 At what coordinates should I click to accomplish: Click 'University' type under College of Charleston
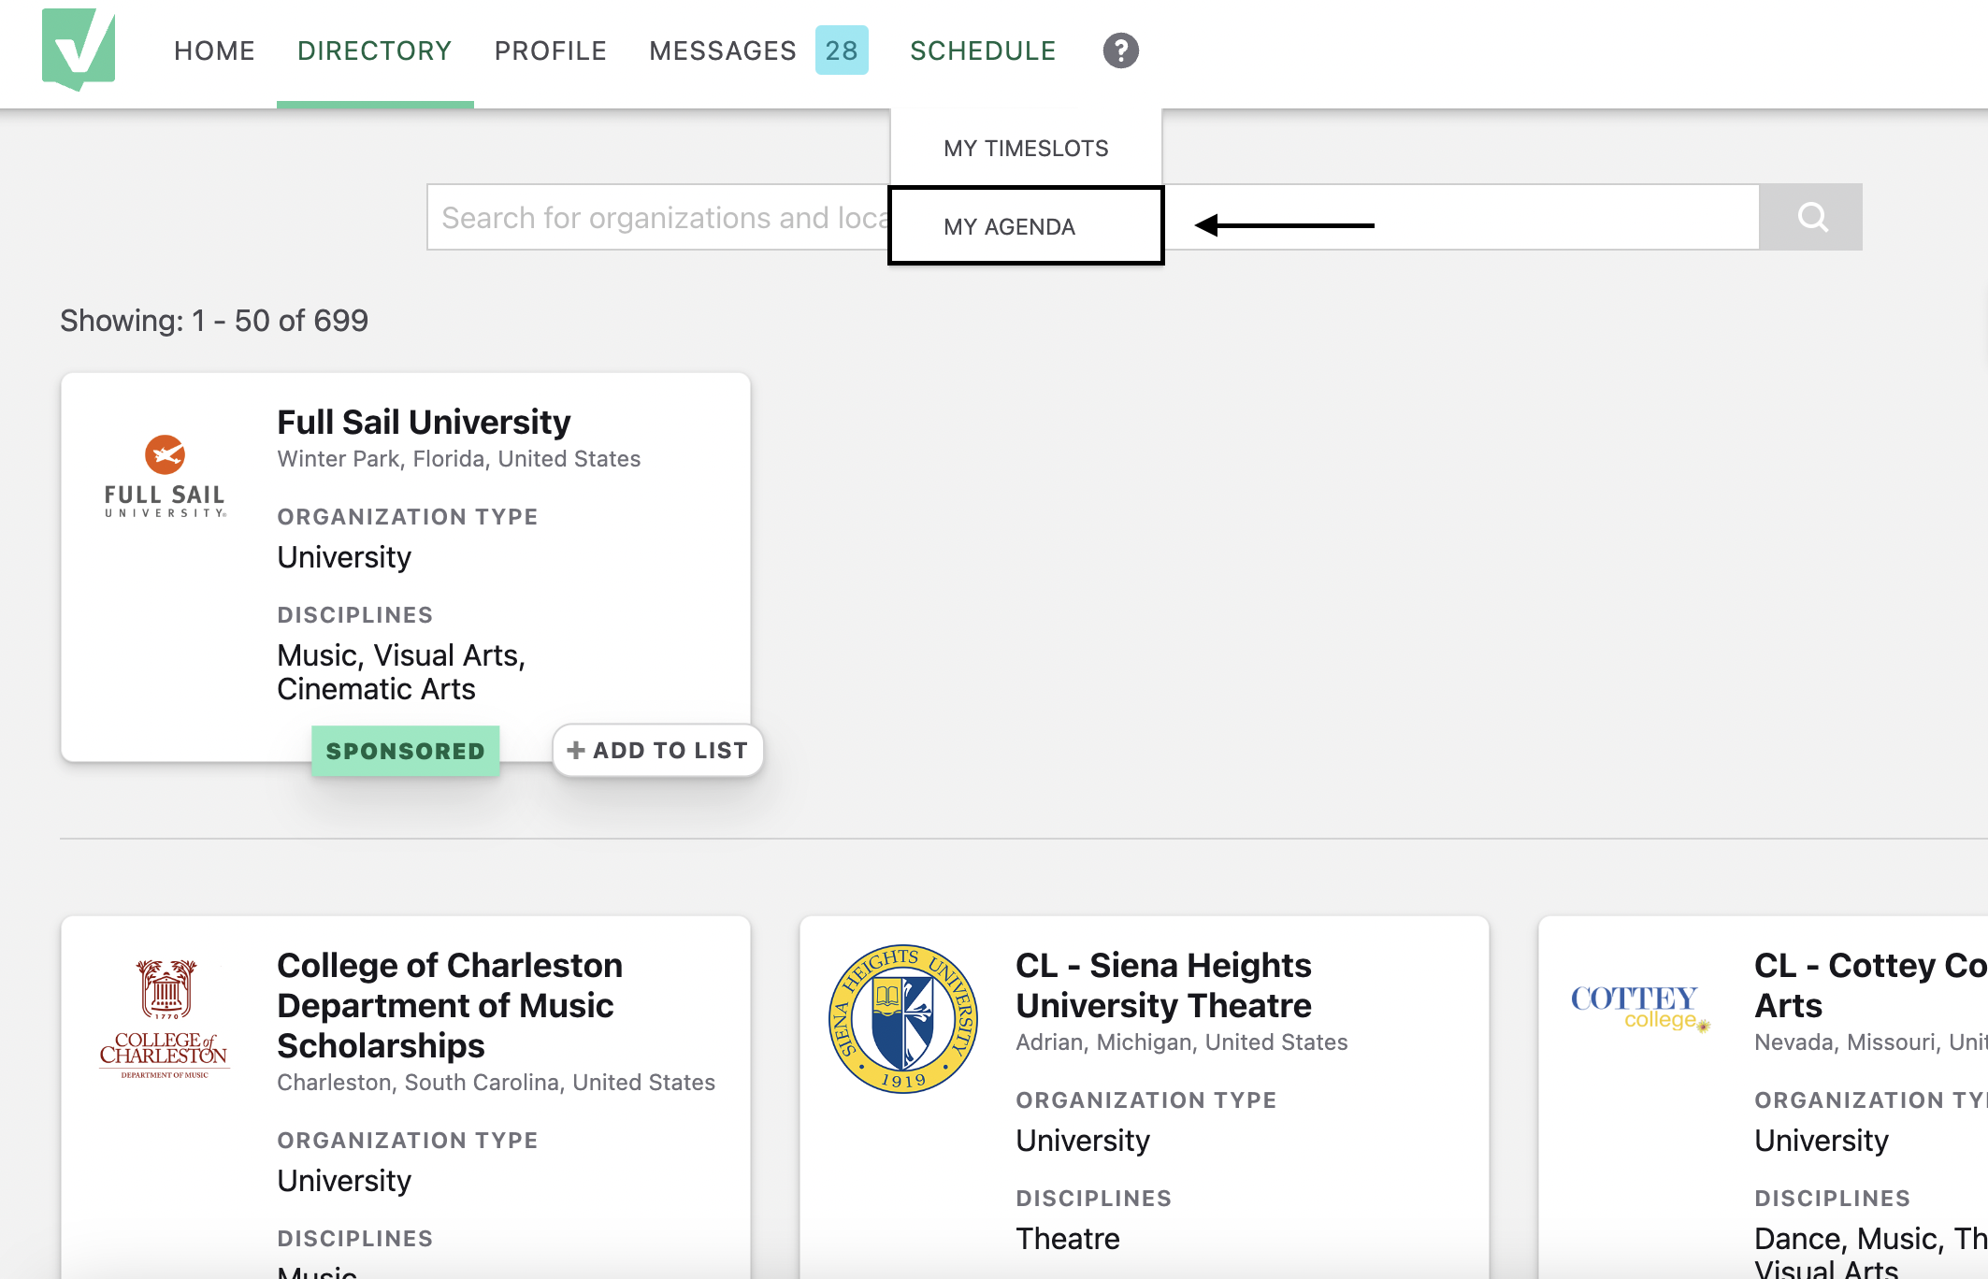[344, 1181]
